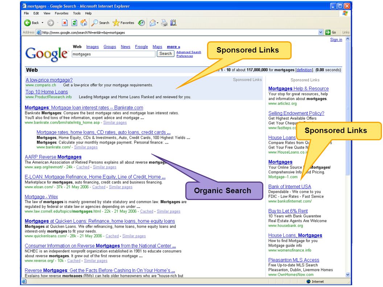383x287 pixels.
Task: Open 'Mortgages Help & Resource' ad
Action: pos(298,88)
